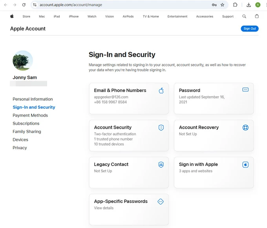
Task: Click the Legacy Contact people icon
Action: pos(161,165)
